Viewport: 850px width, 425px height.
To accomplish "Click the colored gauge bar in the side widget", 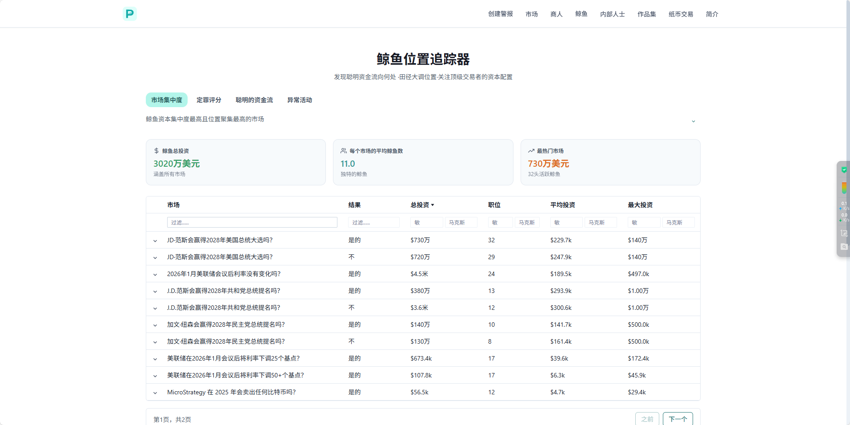I will click(844, 188).
